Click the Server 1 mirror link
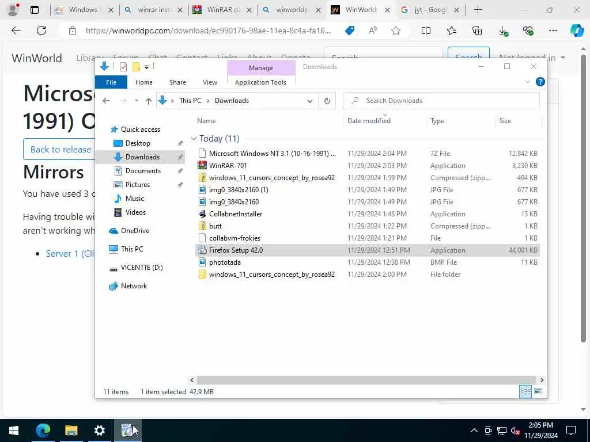590x442 pixels. coord(70,254)
